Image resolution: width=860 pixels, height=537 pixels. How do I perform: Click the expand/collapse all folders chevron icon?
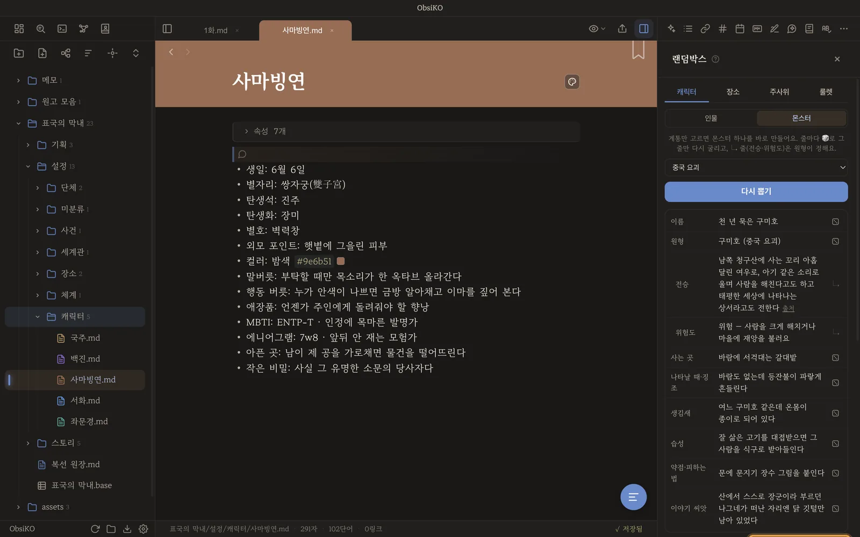click(136, 53)
